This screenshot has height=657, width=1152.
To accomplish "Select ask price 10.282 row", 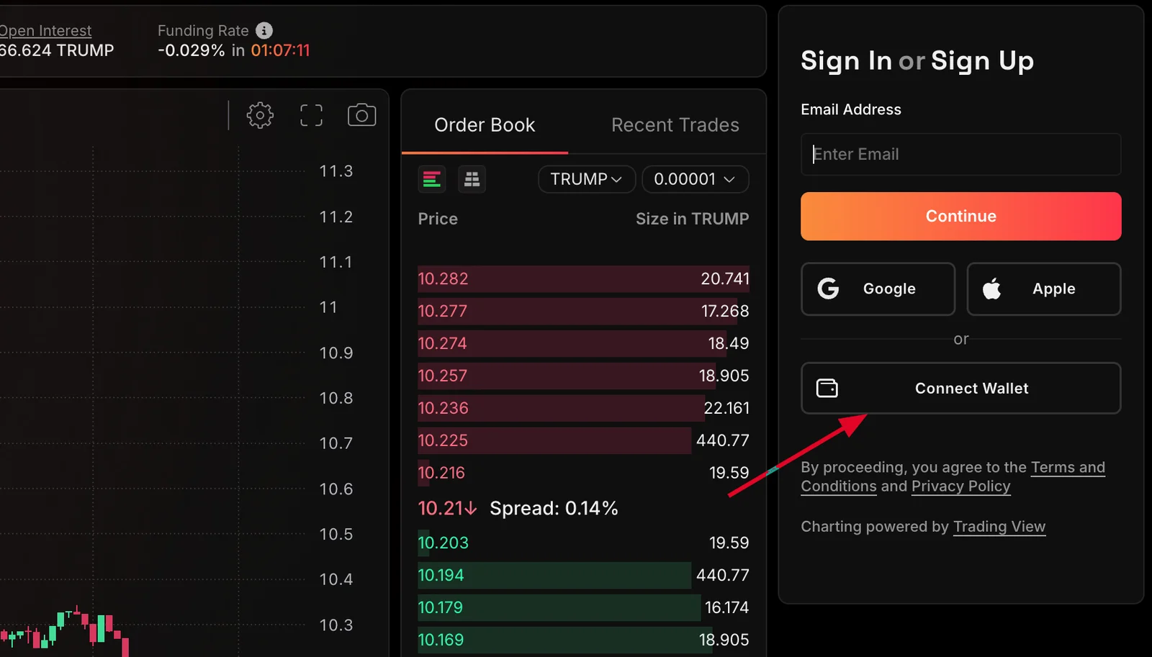I will [583, 279].
